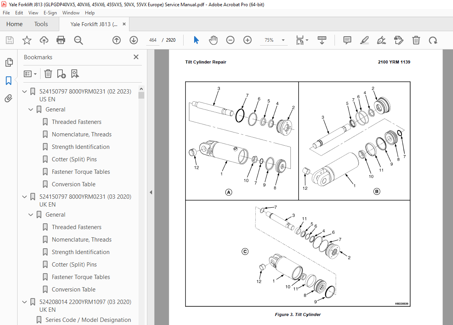The height and width of the screenshot is (325, 453).
Task: Rotate the page clockwise
Action: [x=433, y=41]
